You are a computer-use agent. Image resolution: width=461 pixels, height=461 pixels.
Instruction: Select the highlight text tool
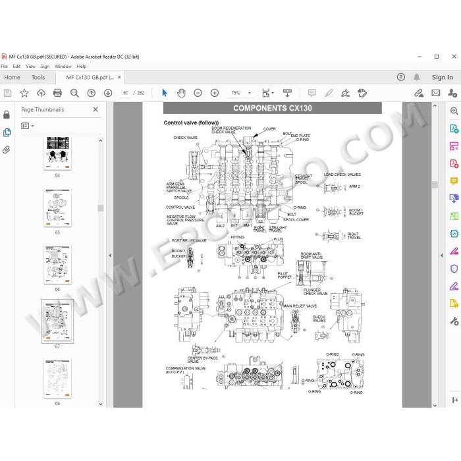329,94
